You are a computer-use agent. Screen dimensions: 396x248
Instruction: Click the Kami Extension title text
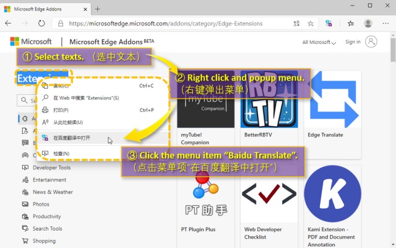coord(331,237)
